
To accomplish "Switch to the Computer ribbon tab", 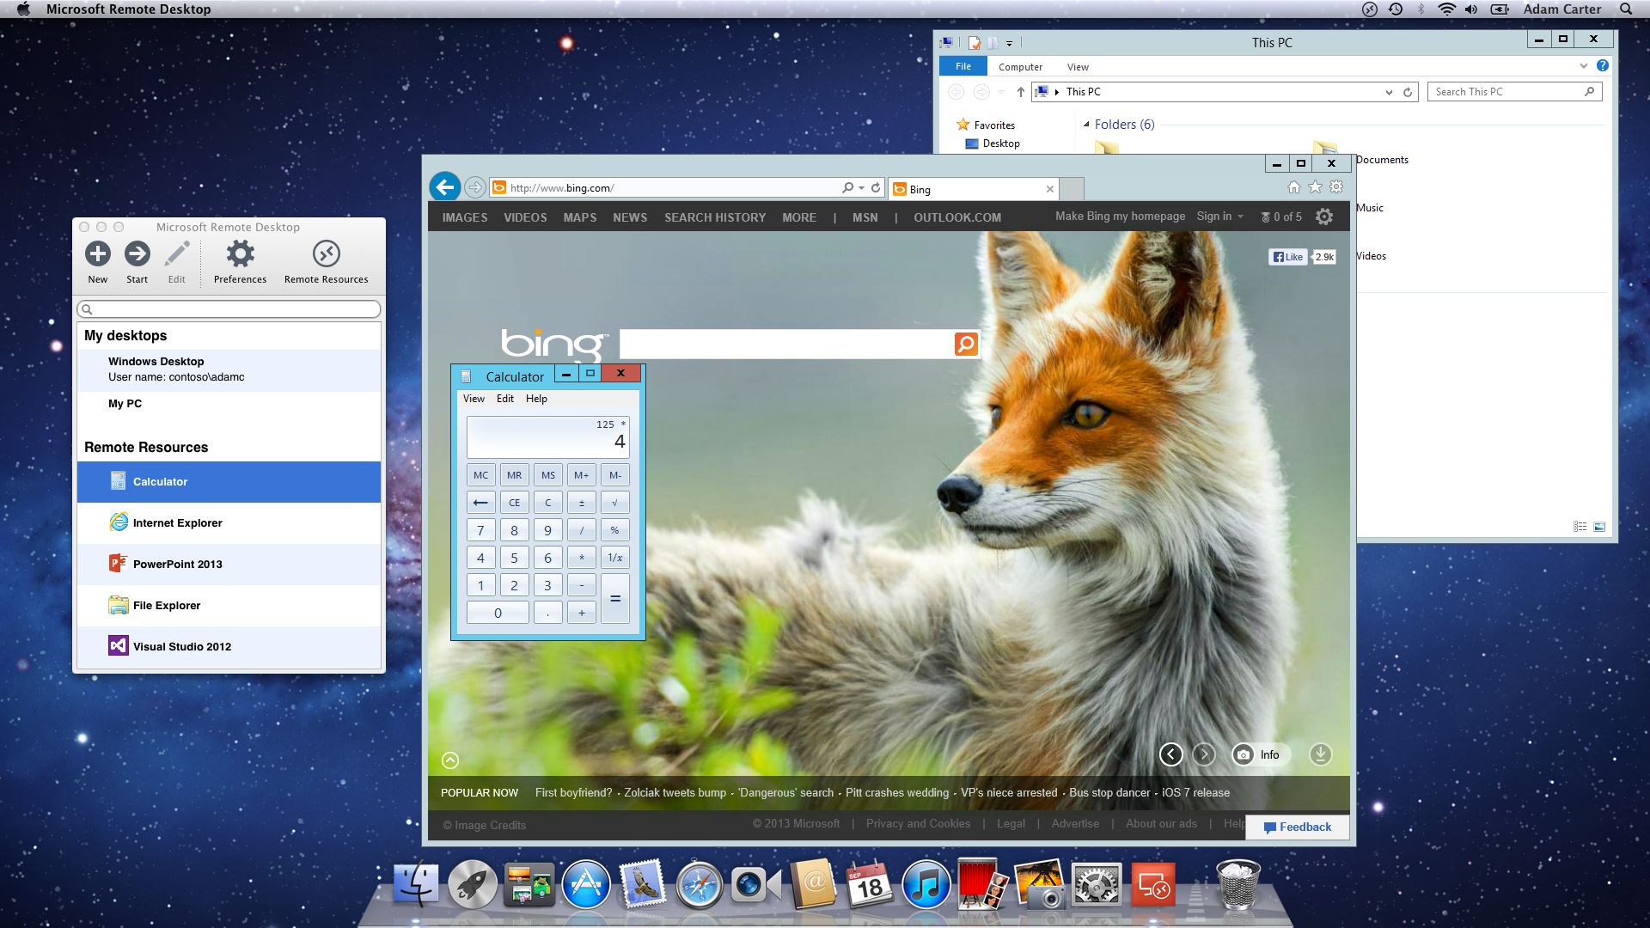I will (1020, 66).
